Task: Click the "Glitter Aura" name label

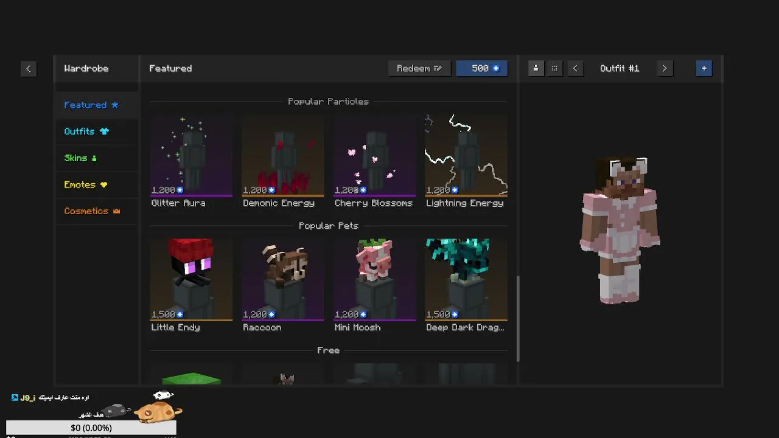Action: 178,203
